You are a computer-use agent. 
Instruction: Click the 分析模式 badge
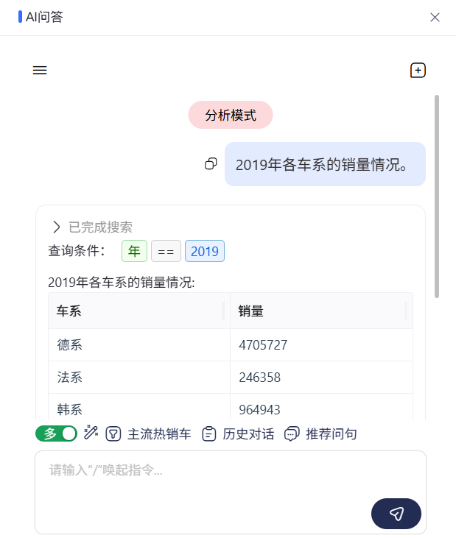click(x=231, y=115)
